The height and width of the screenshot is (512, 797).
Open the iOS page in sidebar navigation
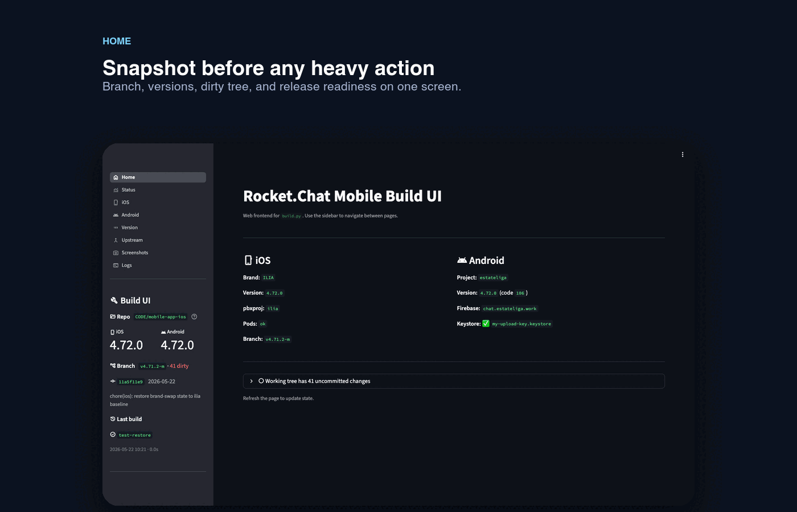tap(158, 203)
